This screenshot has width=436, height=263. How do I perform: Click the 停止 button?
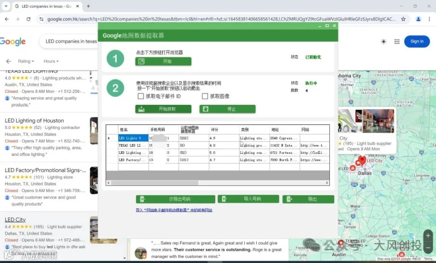tap(228, 109)
